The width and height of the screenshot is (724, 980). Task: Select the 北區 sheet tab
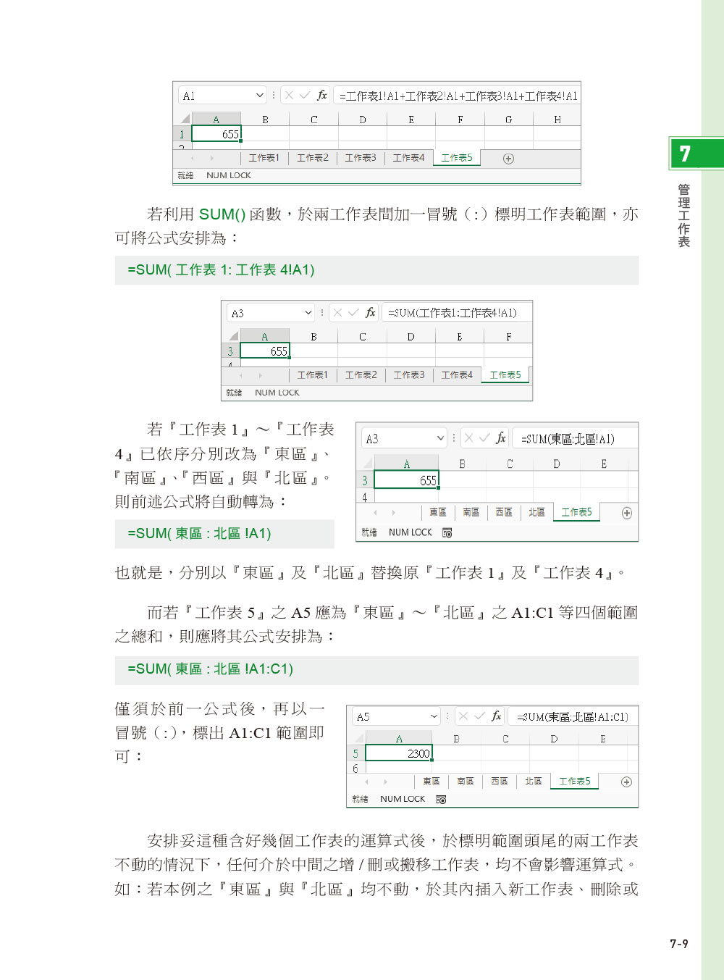pos(536,511)
